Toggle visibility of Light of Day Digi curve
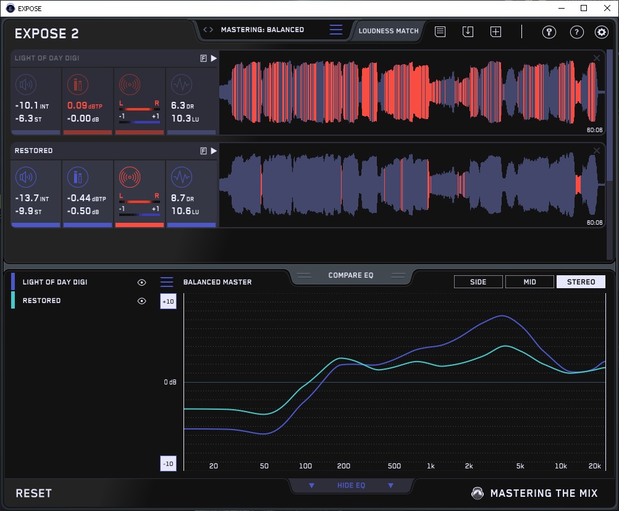Viewport: 619px width, 511px height. point(142,282)
